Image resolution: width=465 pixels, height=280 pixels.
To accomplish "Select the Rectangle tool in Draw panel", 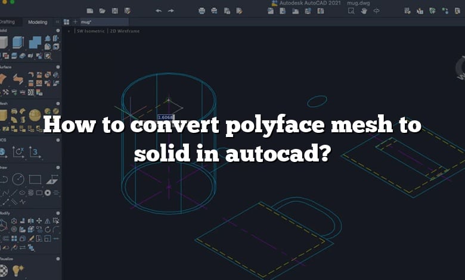I will (x=35, y=179).
